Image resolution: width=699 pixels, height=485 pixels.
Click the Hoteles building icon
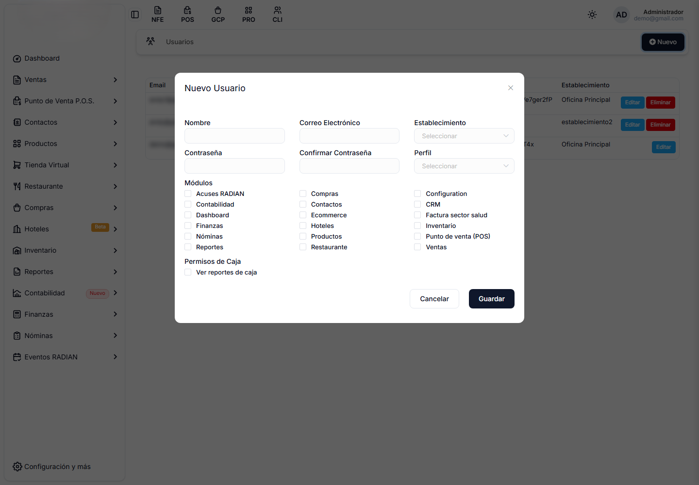tap(17, 229)
